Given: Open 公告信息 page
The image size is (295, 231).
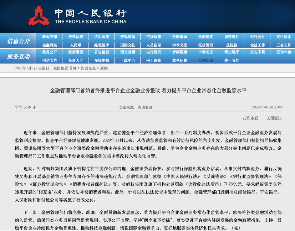Looking at the screenshot, I should (102, 52).
